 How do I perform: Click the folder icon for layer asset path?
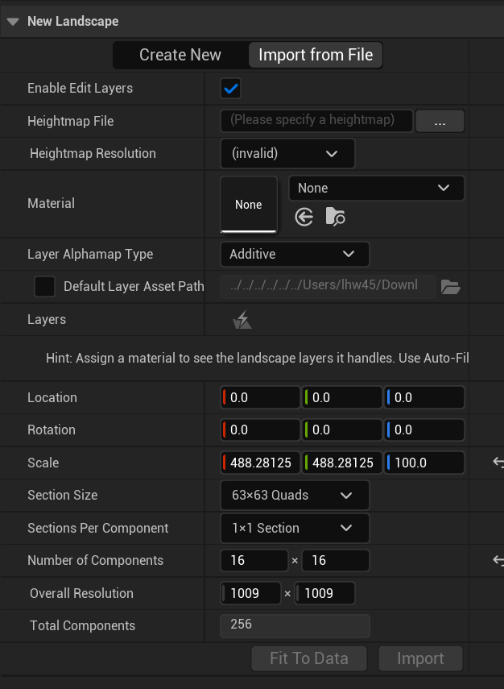(450, 287)
